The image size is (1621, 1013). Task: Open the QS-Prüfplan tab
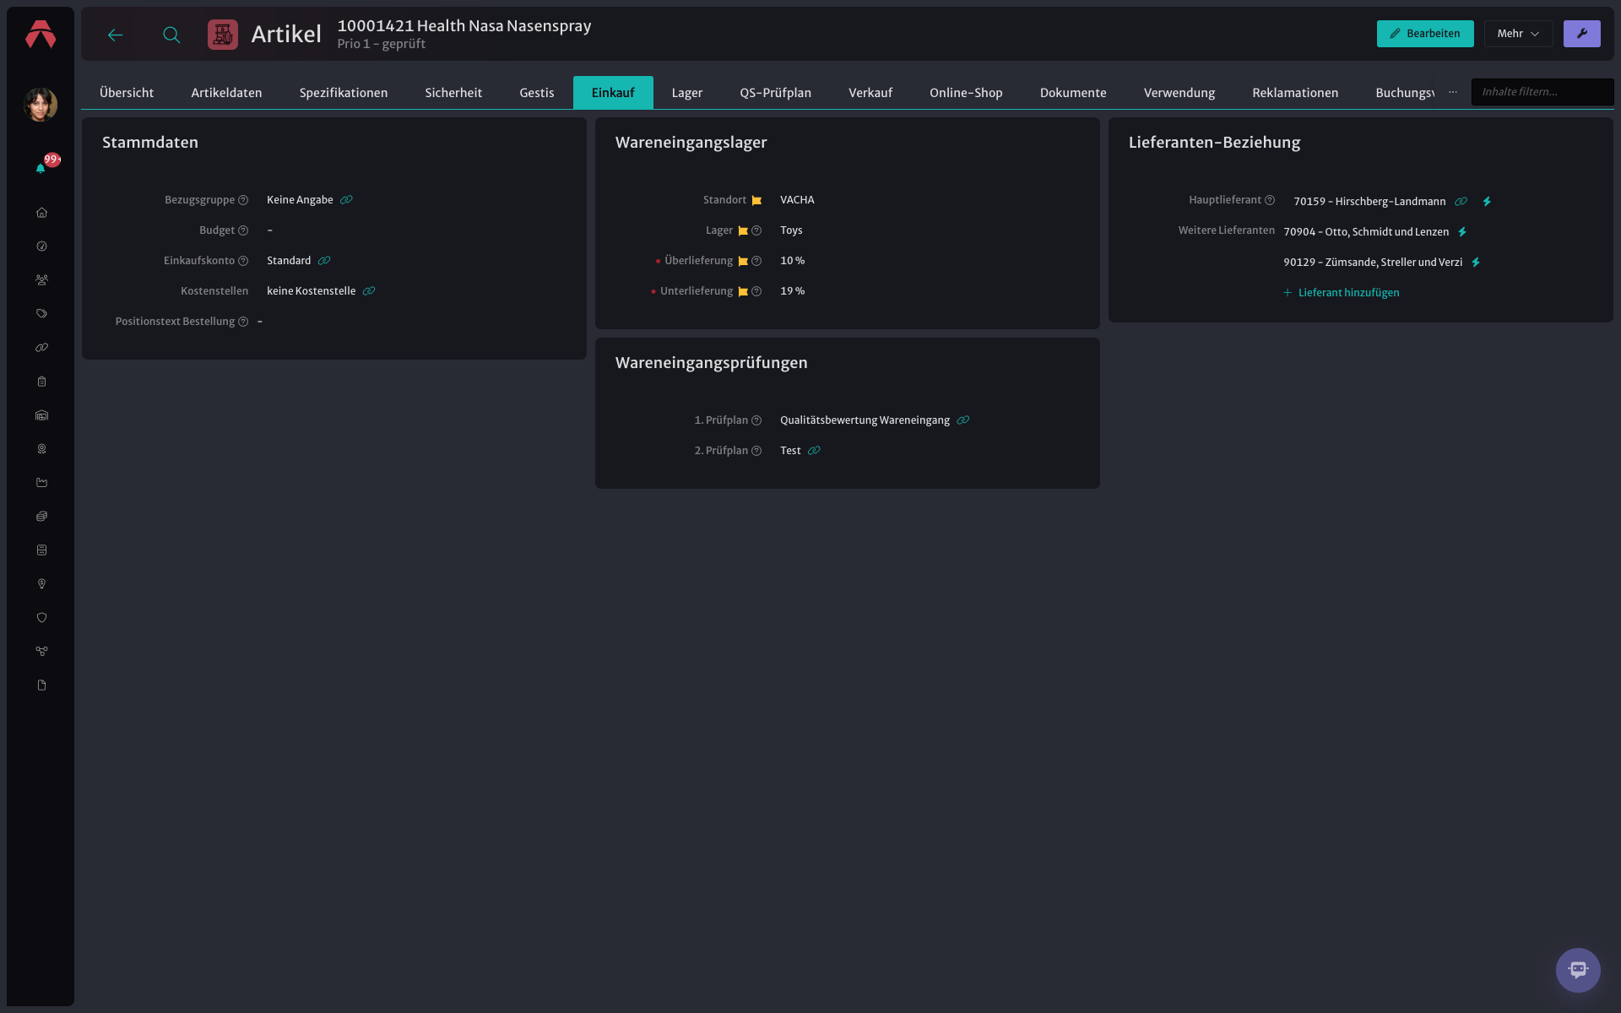point(775,93)
